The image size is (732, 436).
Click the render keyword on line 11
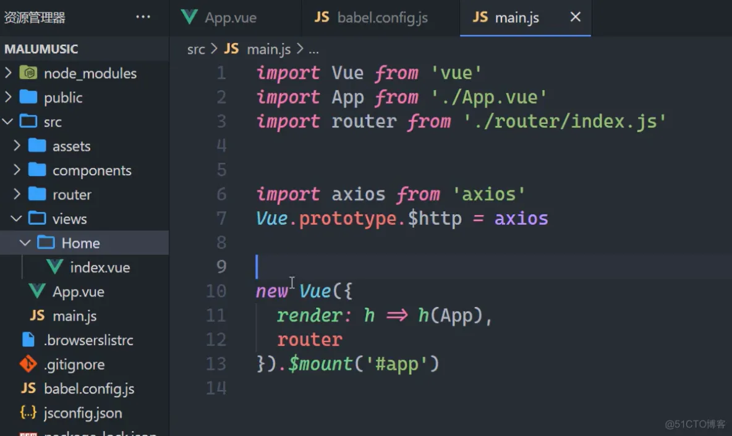309,315
